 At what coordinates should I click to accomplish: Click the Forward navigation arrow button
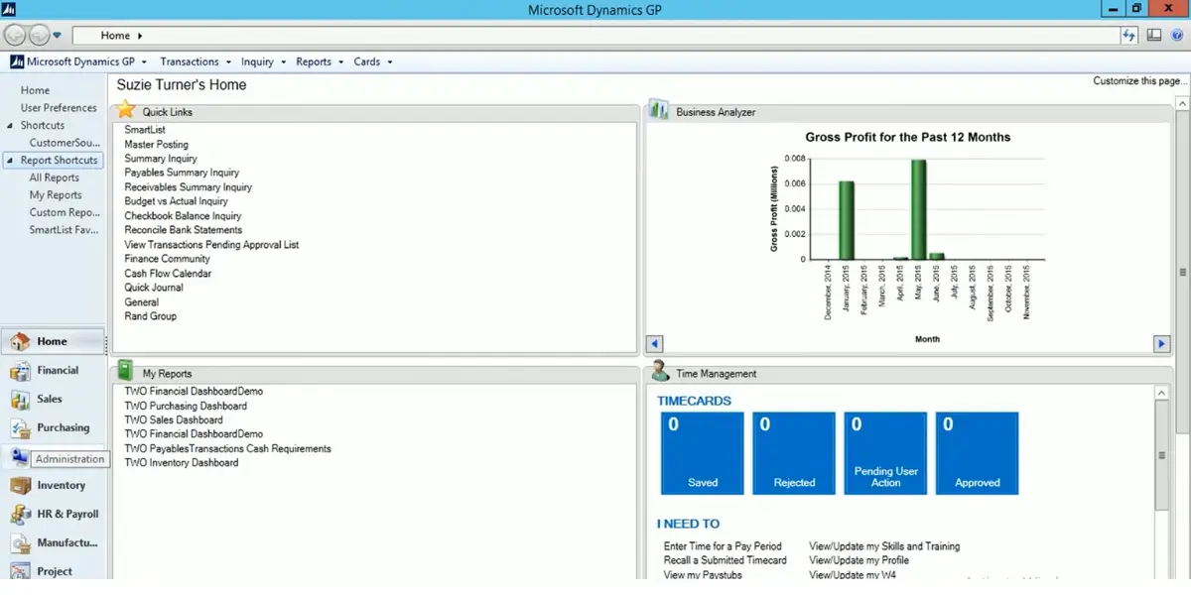pos(39,35)
